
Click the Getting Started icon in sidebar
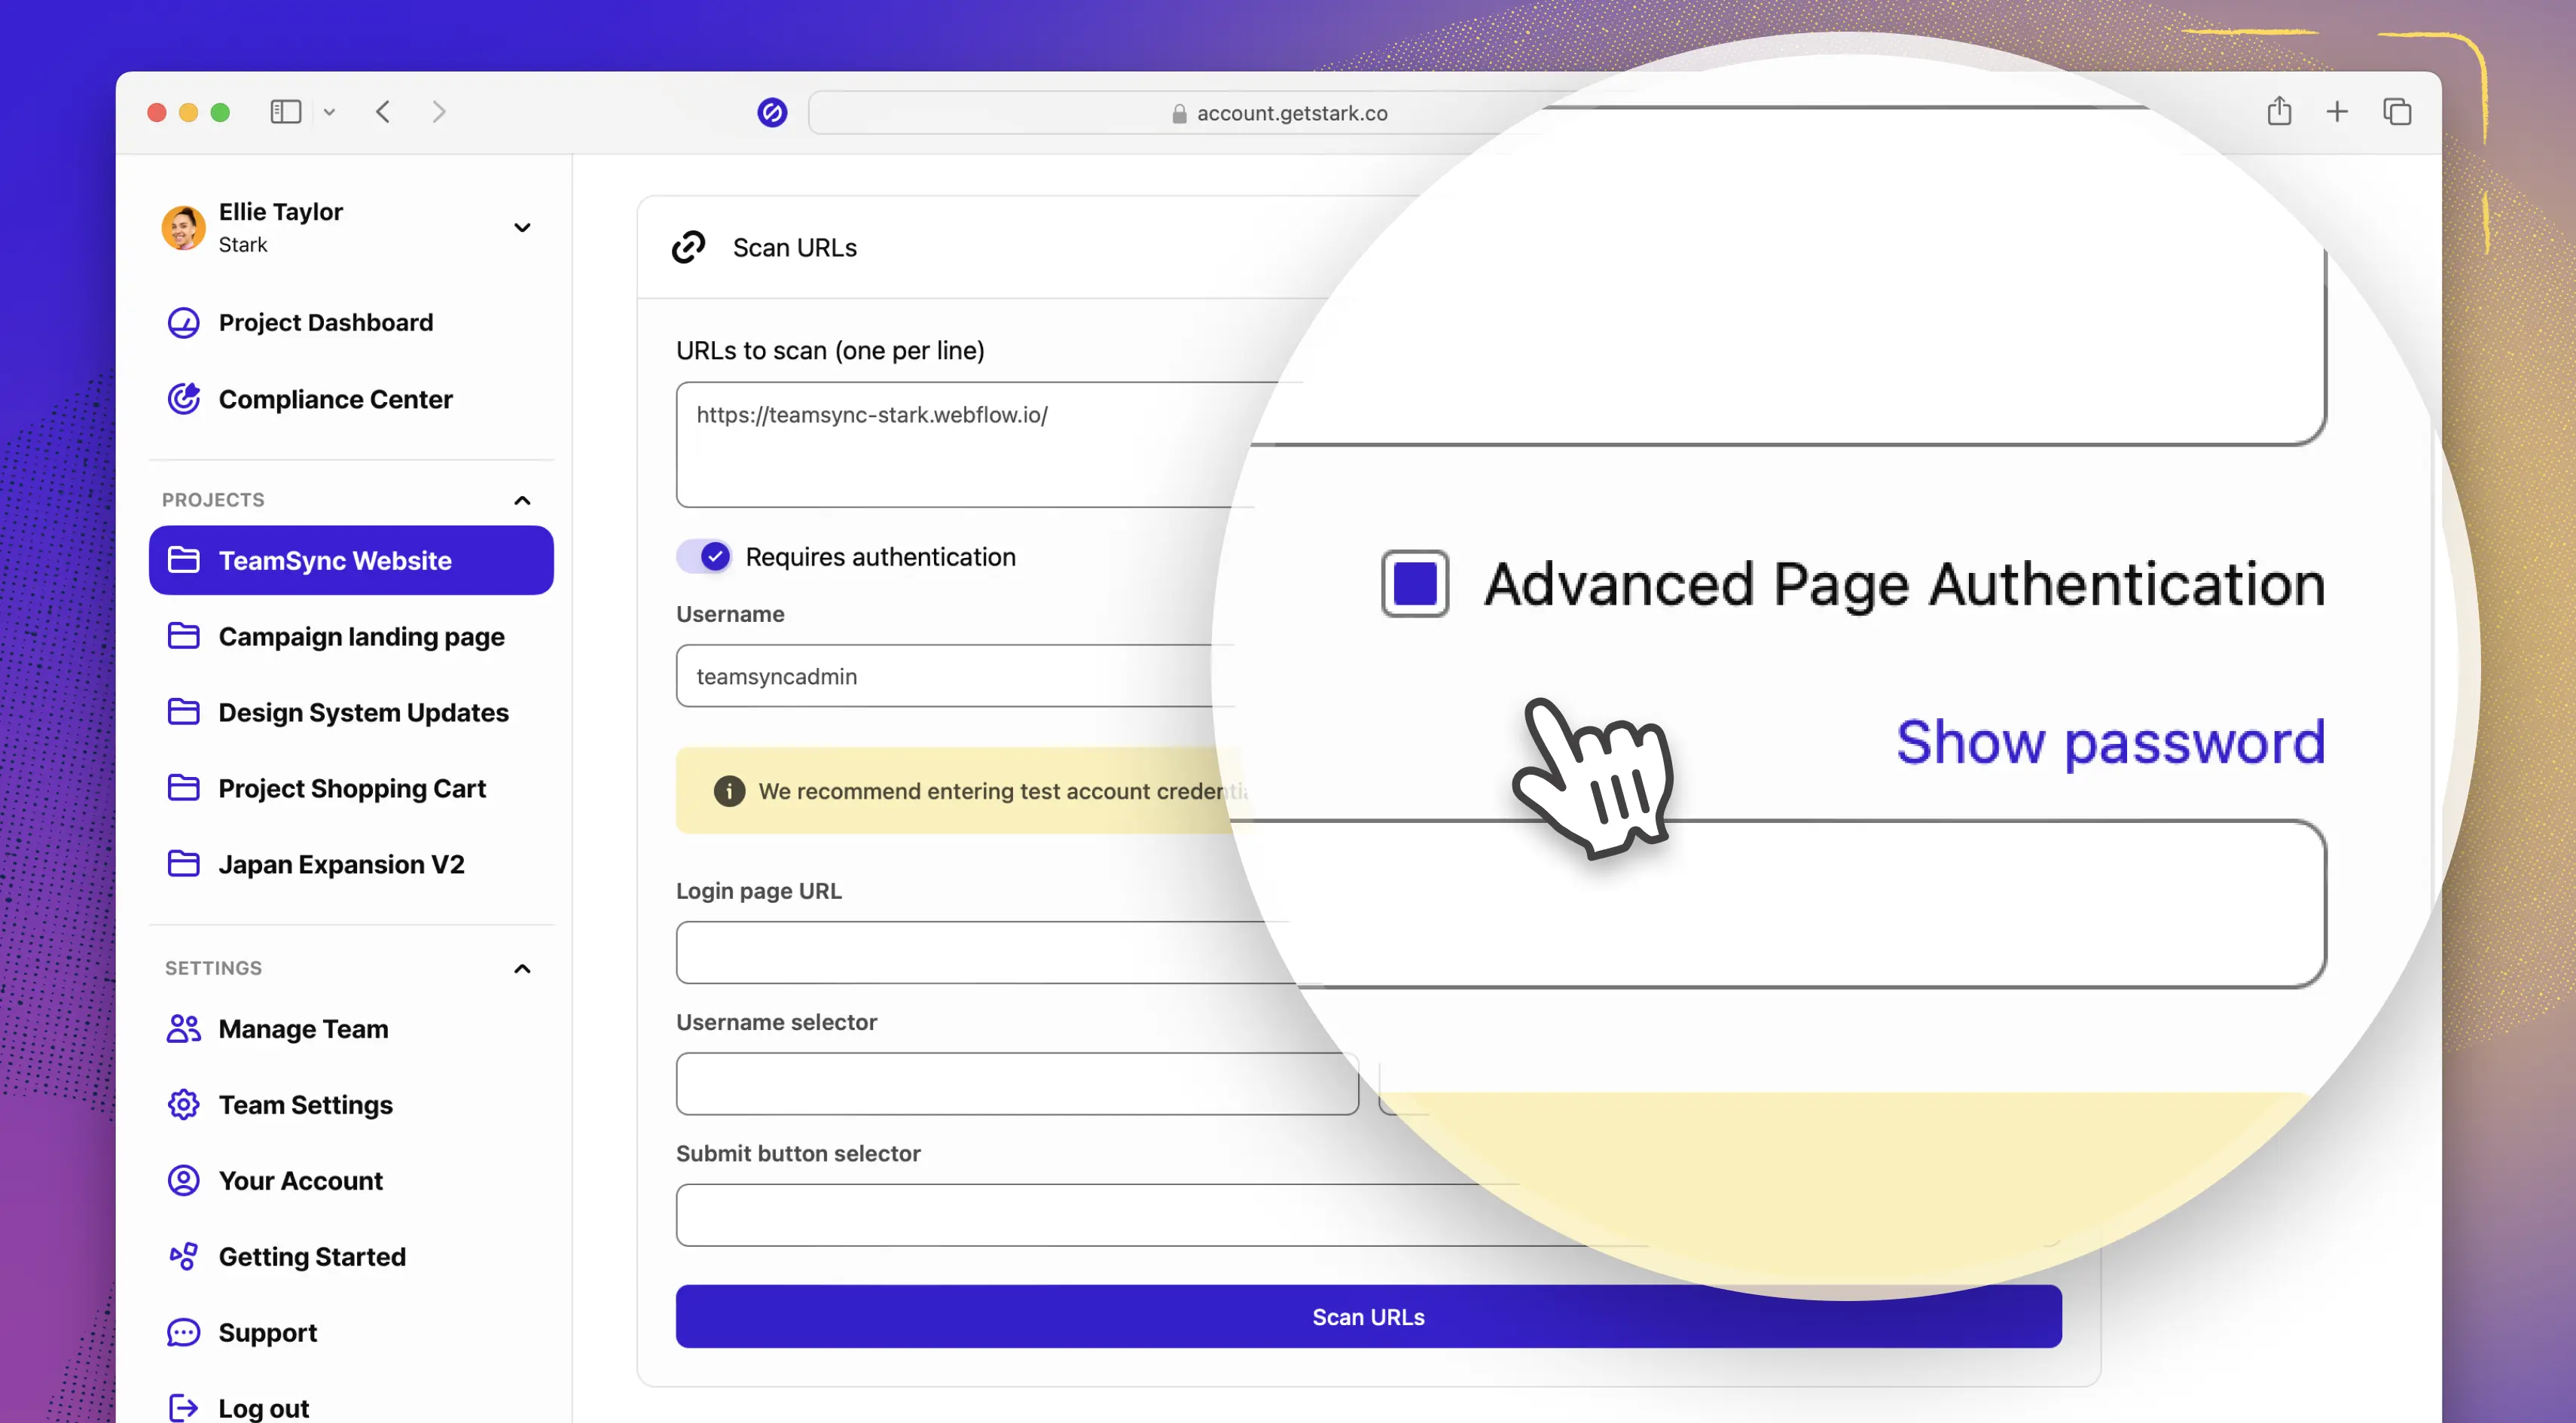click(x=182, y=1255)
